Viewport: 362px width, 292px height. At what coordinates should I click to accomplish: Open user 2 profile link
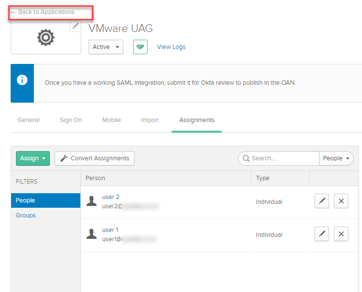(x=111, y=197)
